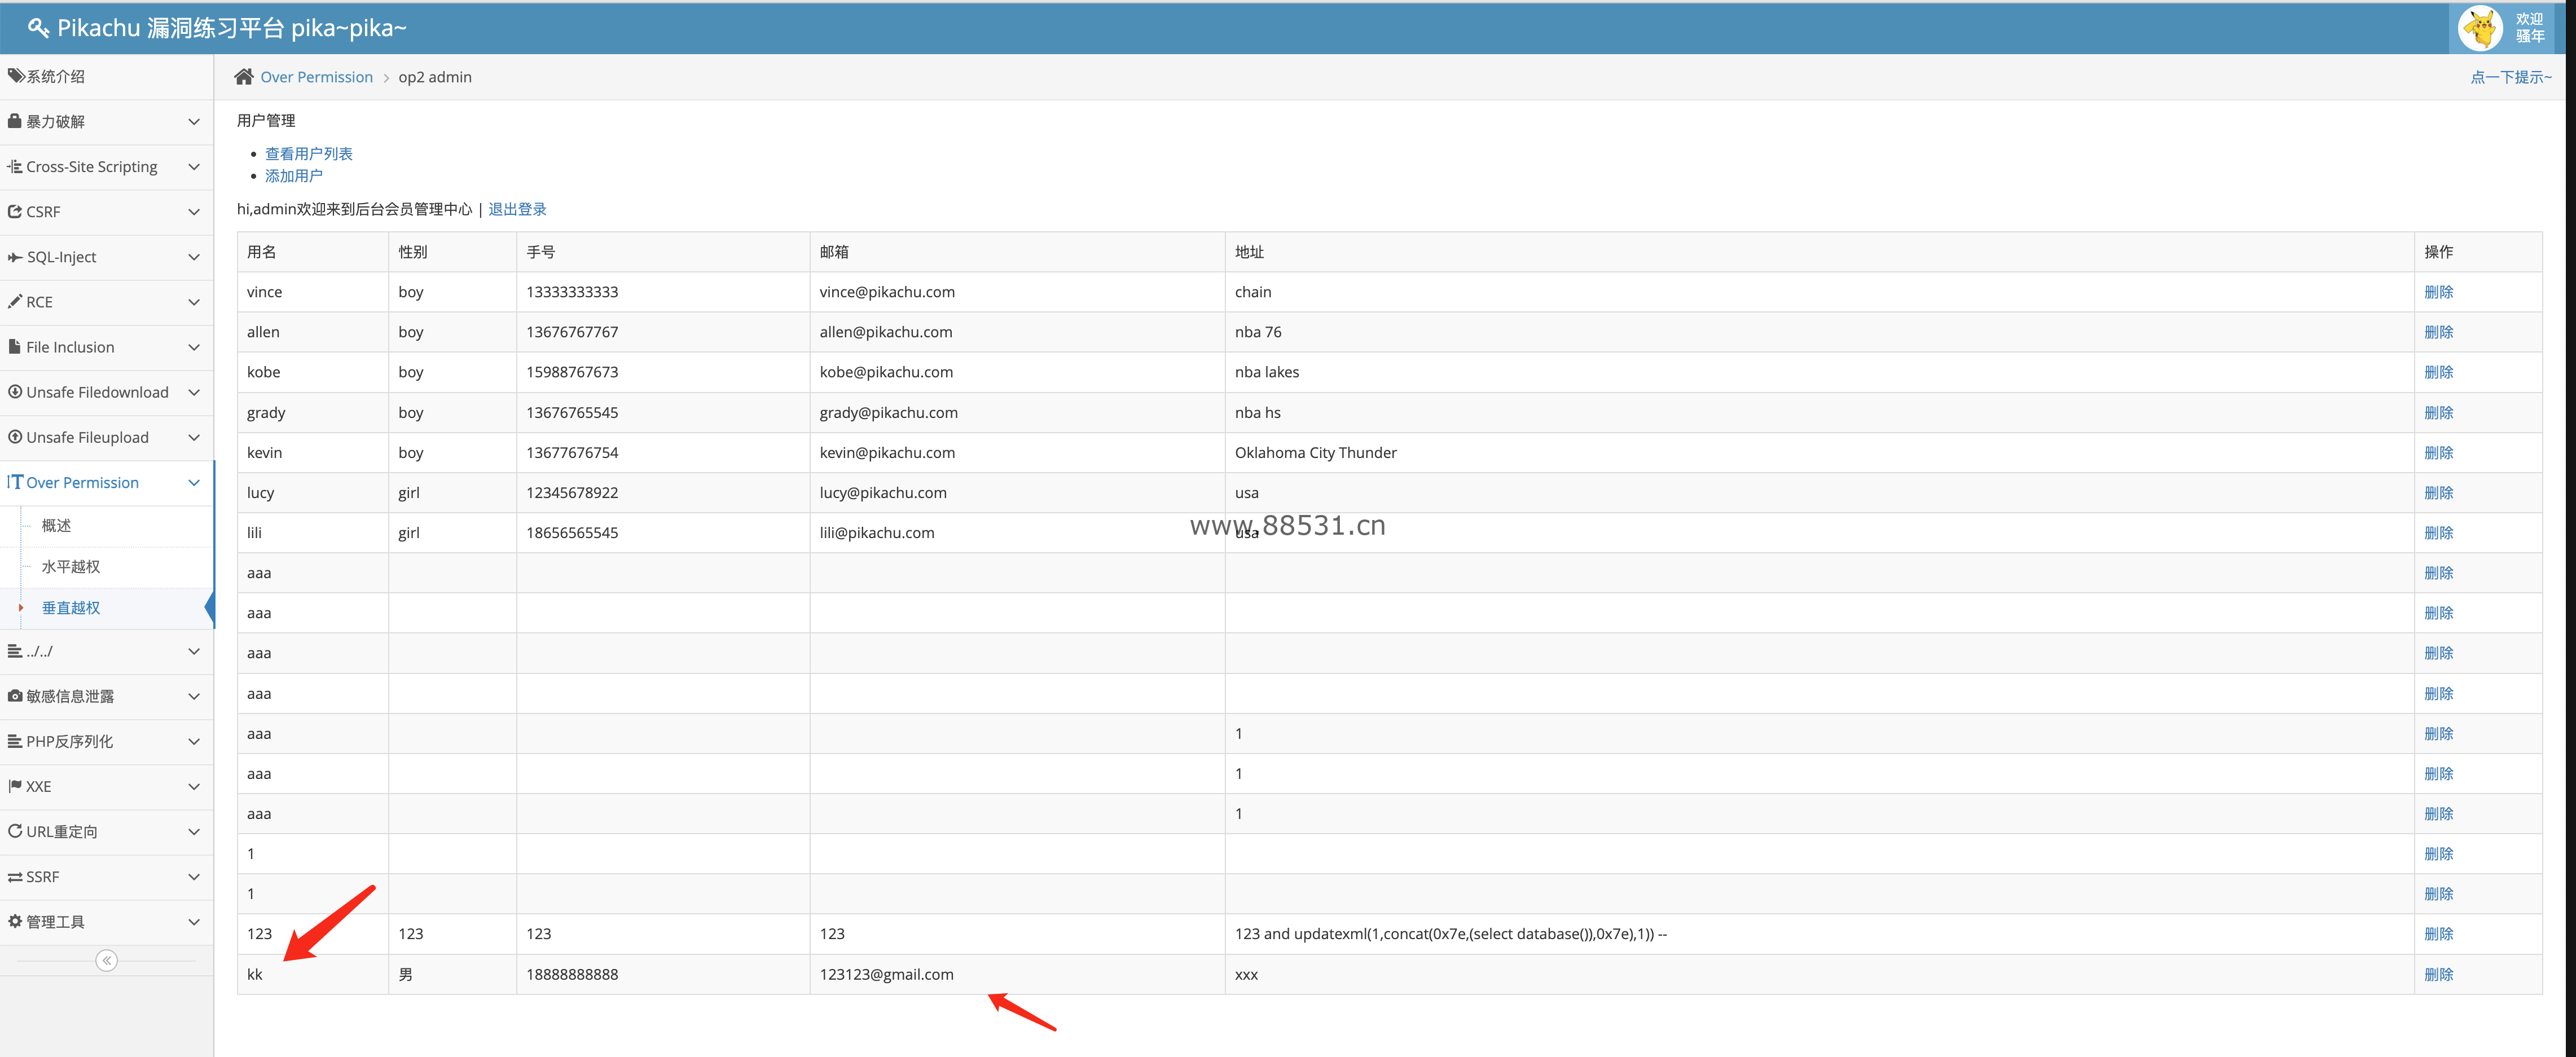2576x1057 pixels.
Task: Click the ../../ list icon
Action: tap(15, 651)
